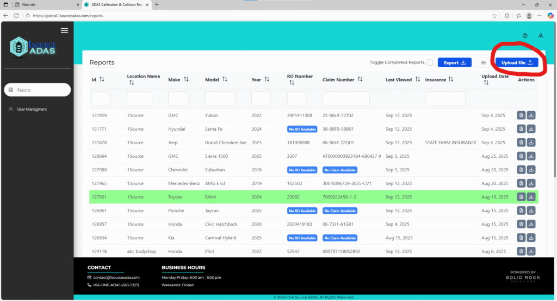View report document for ID 131929
557x301 pixels.
point(521,116)
